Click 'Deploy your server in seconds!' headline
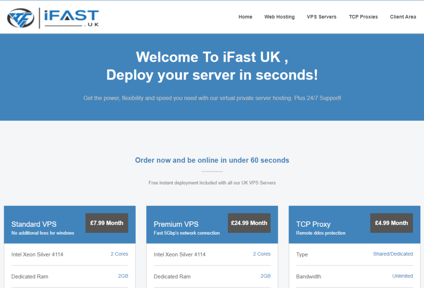The image size is (424, 288). point(212,75)
